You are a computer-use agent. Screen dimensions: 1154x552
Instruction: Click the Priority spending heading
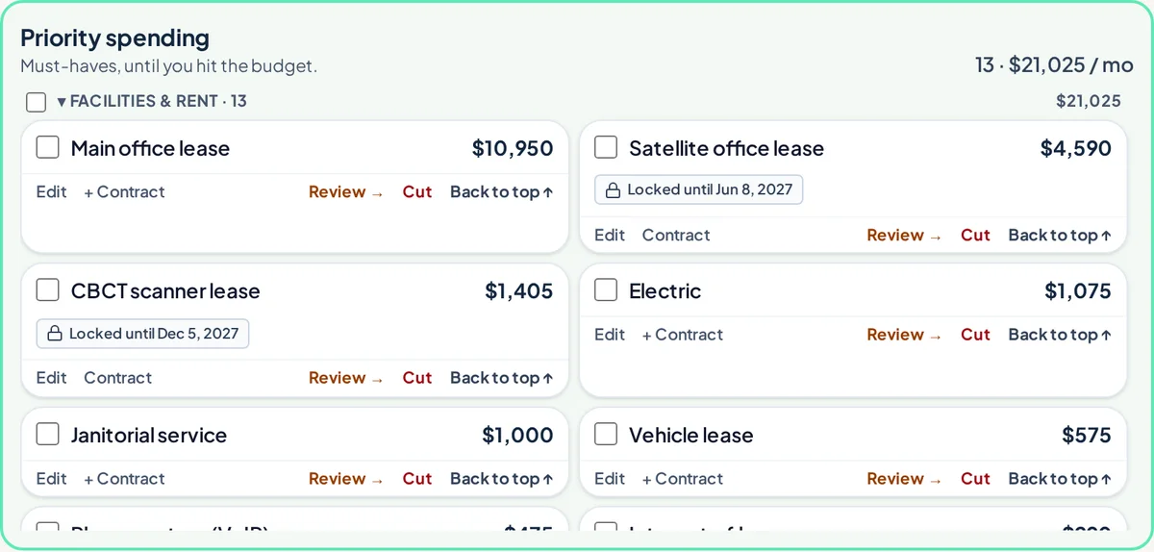pyautogui.click(x=114, y=38)
